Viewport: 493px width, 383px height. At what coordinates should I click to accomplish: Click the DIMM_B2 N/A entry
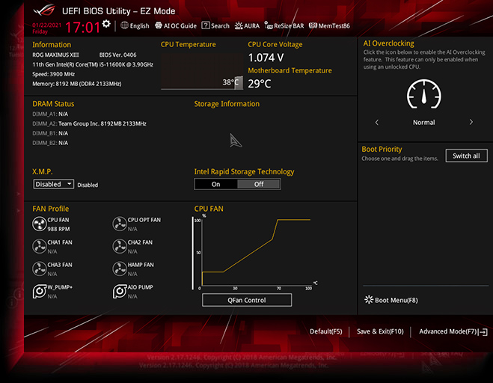coord(50,143)
